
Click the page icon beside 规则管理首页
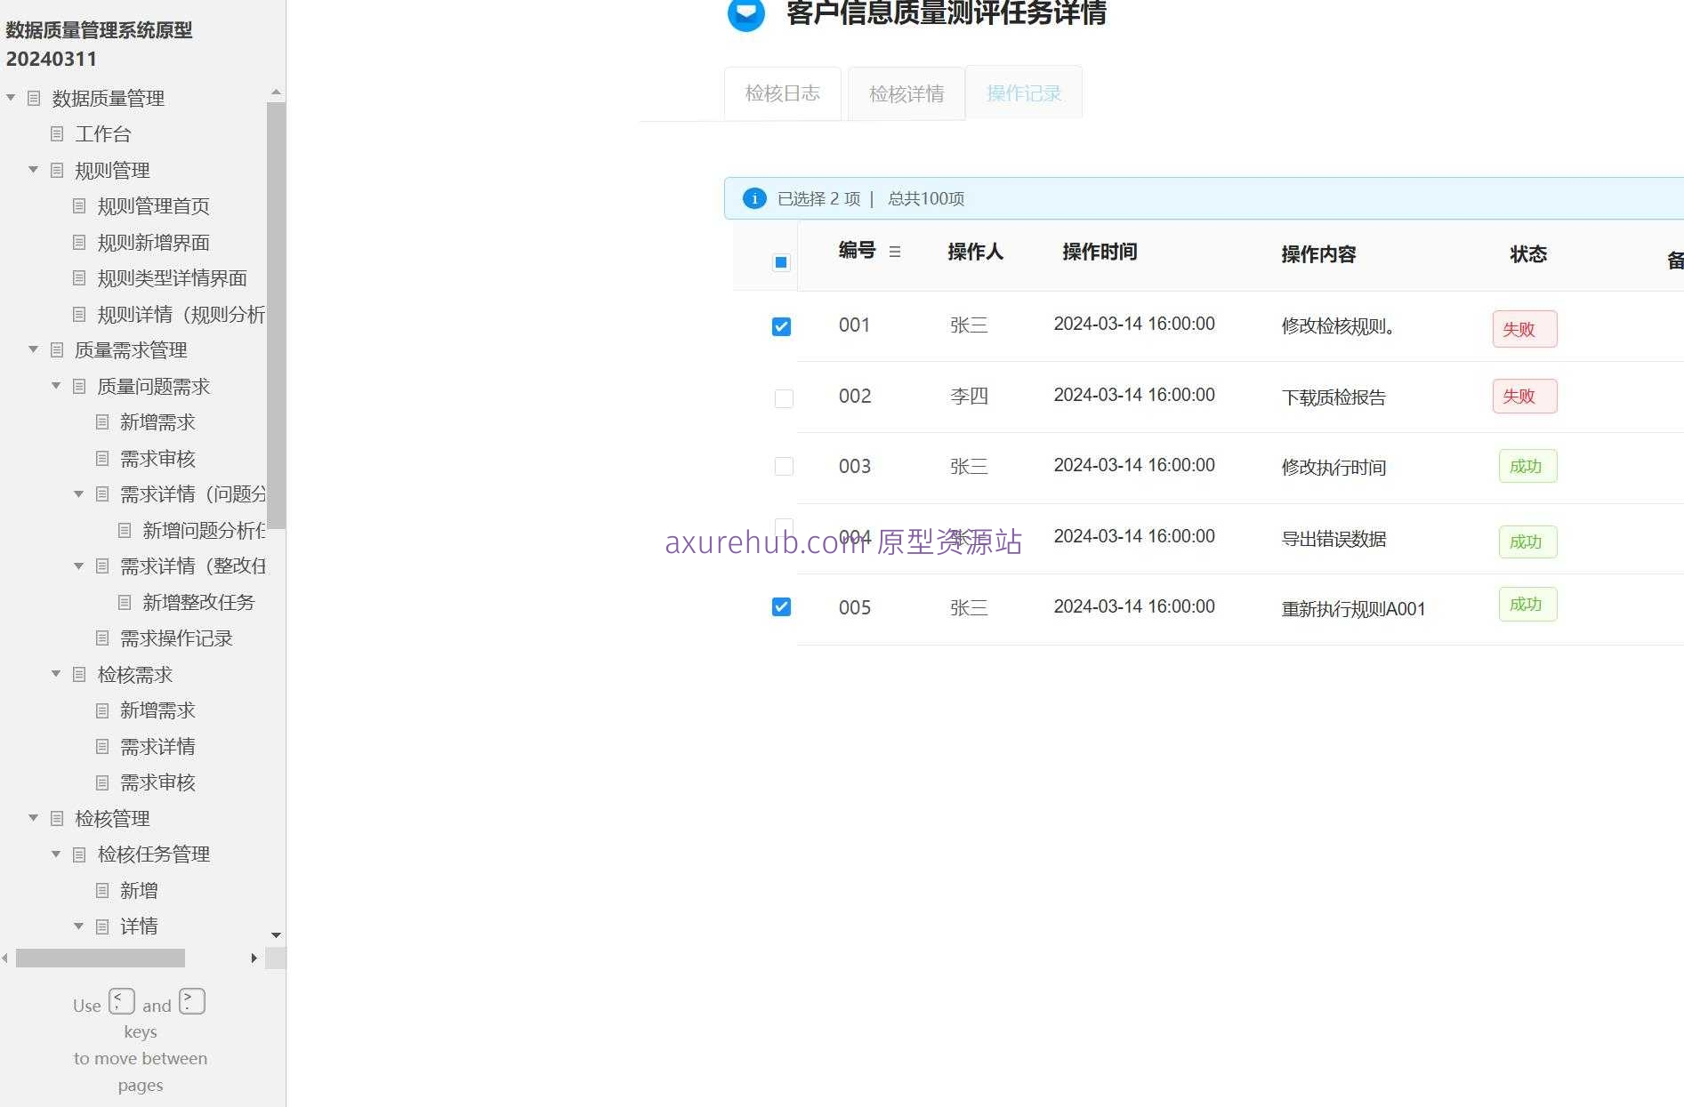[x=78, y=205]
